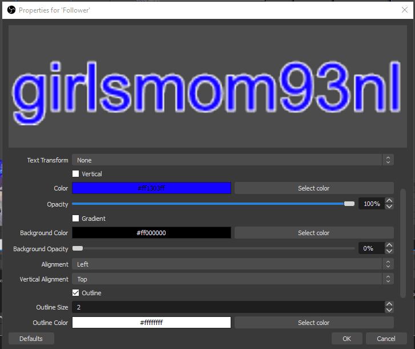The image size is (415, 349).
Task: Click the blue text Color swatch #ff1303ff
Action: point(151,188)
